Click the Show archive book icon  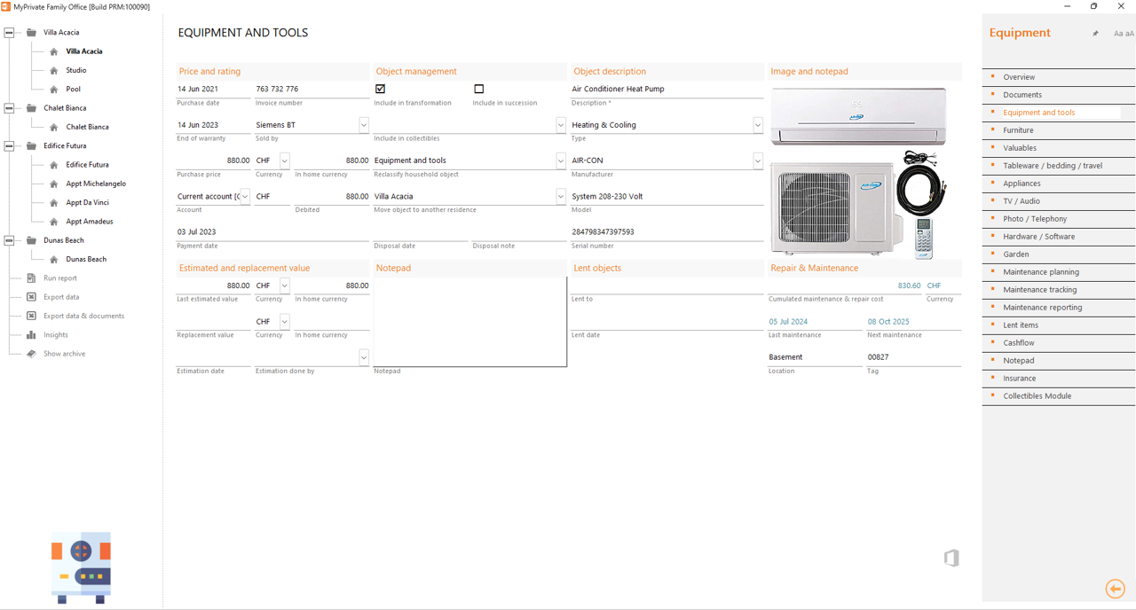[x=30, y=353]
